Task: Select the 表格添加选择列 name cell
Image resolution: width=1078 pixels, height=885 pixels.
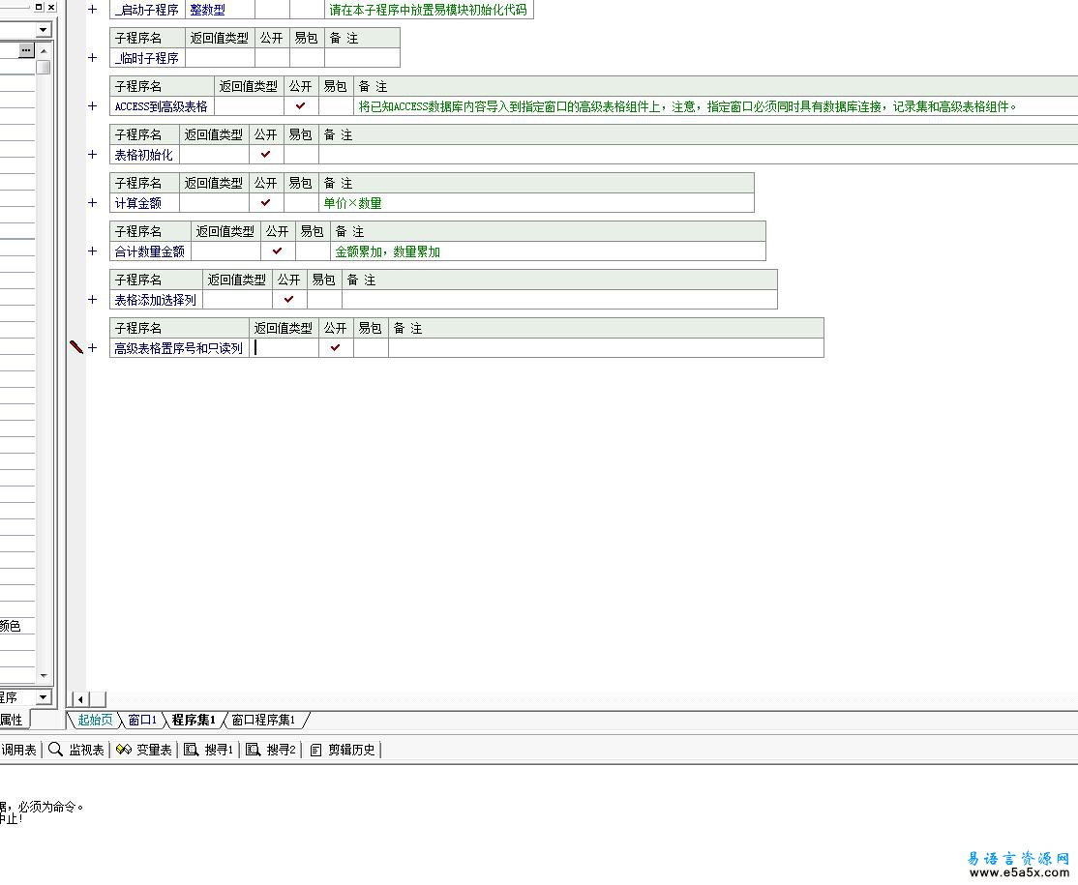Action: point(156,300)
